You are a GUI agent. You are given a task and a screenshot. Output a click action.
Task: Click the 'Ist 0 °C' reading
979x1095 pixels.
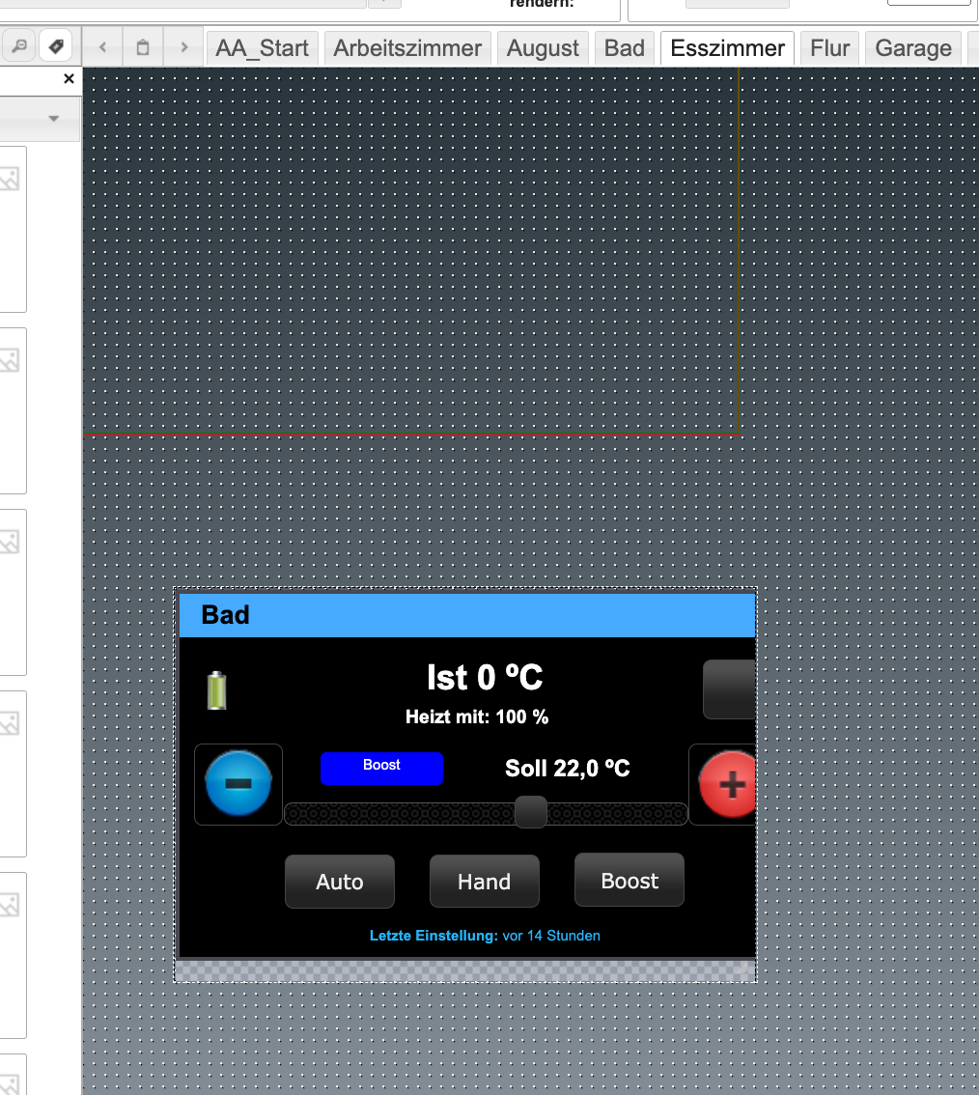pyautogui.click(x=485, y=678)
